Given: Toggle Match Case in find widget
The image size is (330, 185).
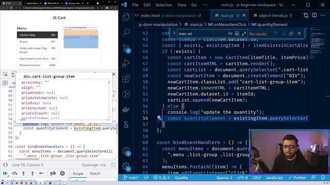Looking at the screenshot, I should coord(230,33).
